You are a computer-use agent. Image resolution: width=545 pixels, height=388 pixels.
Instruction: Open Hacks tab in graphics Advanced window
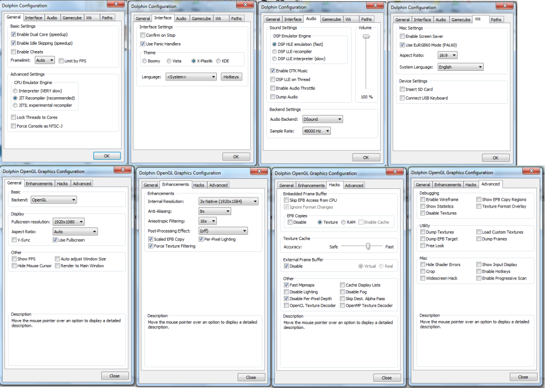471,185
